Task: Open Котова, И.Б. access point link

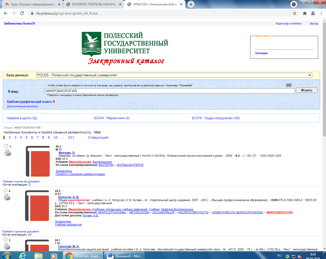Action: coord(91,215)
